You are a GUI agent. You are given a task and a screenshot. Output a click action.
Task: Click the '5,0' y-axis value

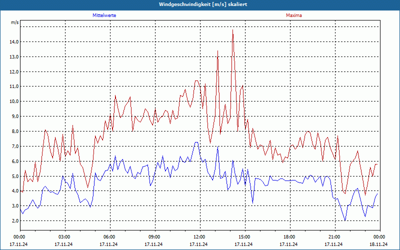[15, 176]
